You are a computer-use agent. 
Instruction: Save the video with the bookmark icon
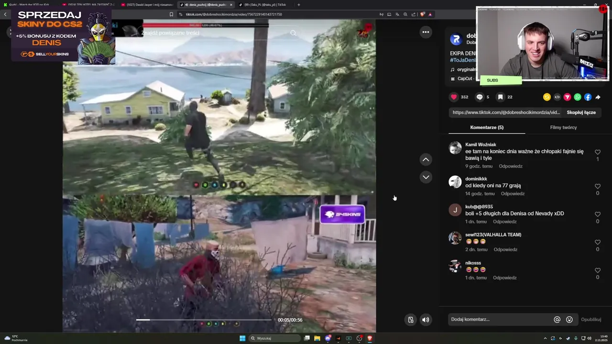point(500,97)
